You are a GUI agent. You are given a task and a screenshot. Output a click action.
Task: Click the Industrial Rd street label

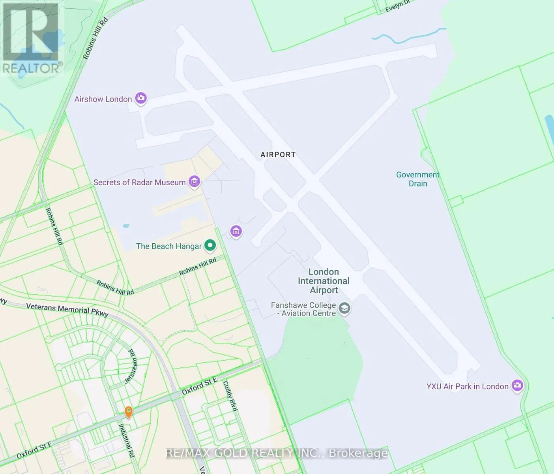click(x=127, y=440)
